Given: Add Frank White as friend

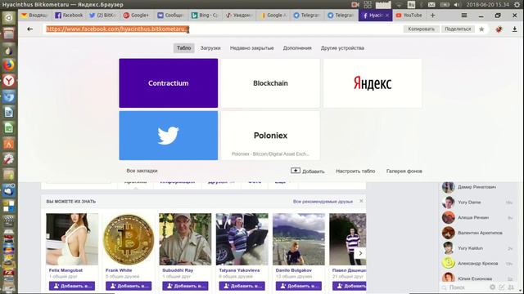Looking at the screenshot, I should point(129,286).
